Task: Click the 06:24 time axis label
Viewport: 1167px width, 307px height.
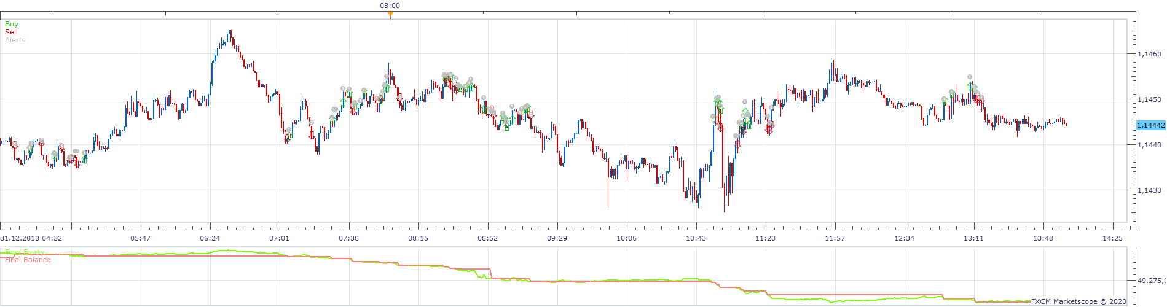Action: tap(210, 238)
